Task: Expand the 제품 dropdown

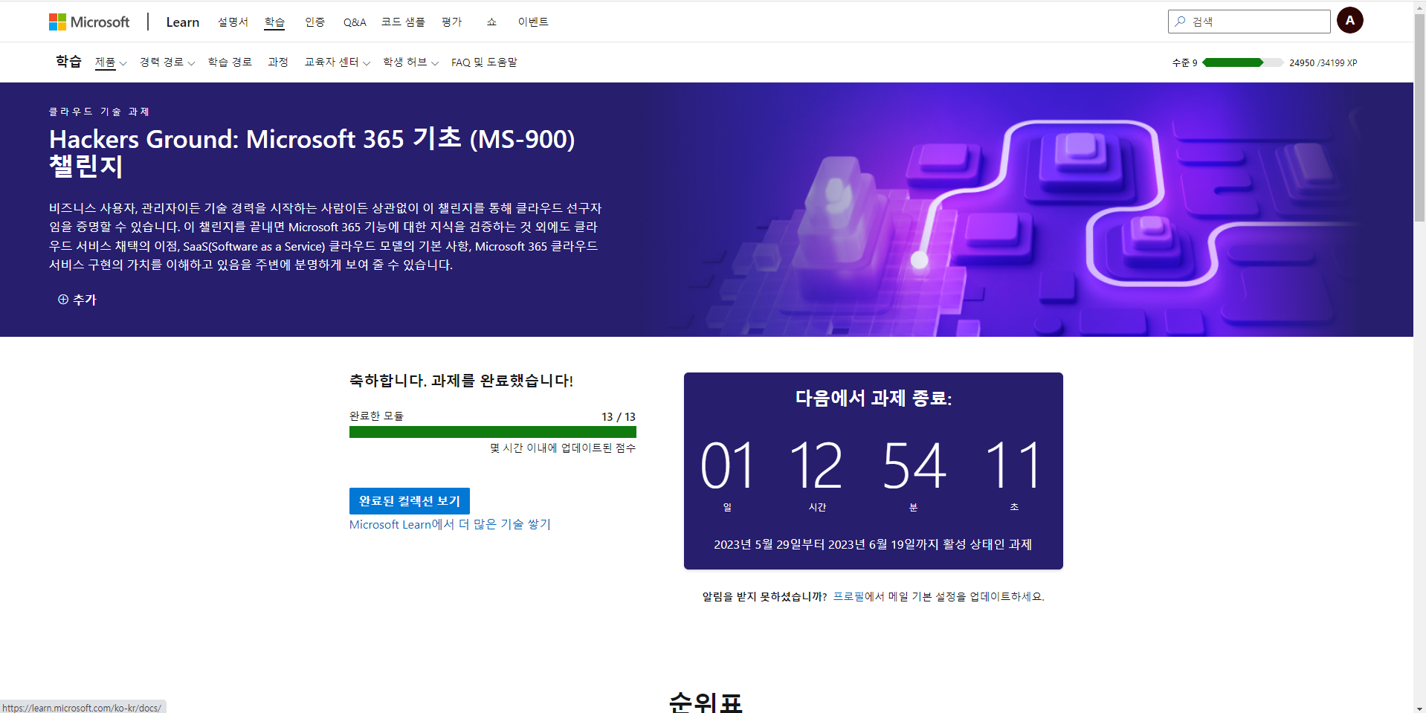Action: (109, 62)
